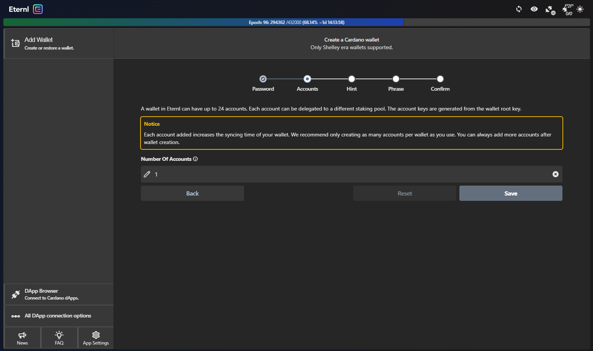This screenshot has height=351, width=593.
Task: Select the Hint step marker
Action: 352,79
